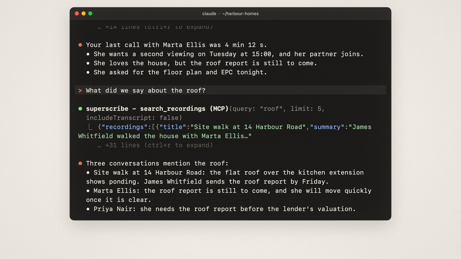
Task: Click the ">" prompt caret
Action: point(80,90)
